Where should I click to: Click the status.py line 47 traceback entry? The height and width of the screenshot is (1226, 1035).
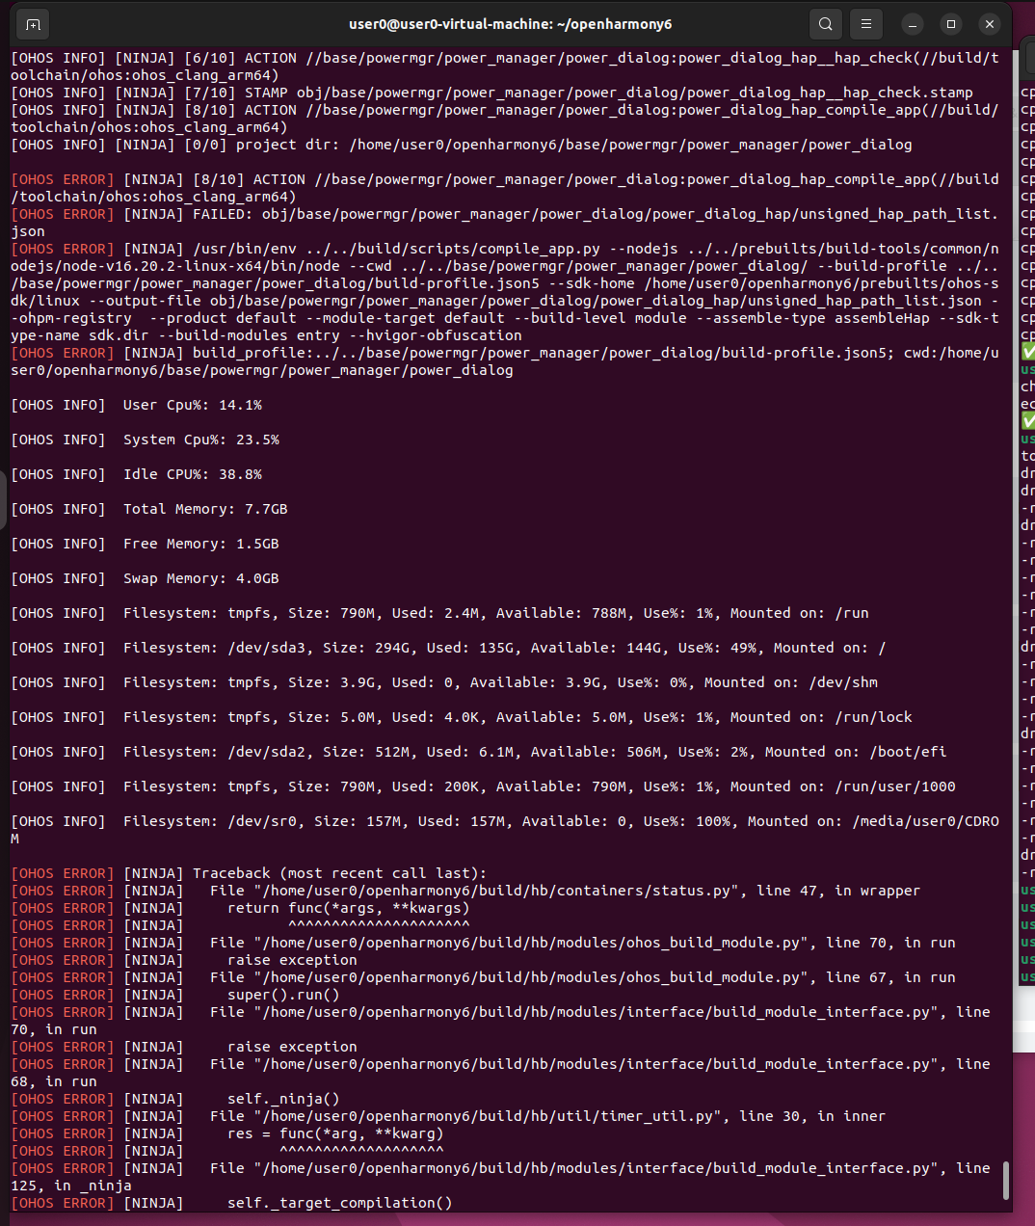(465, 891)
